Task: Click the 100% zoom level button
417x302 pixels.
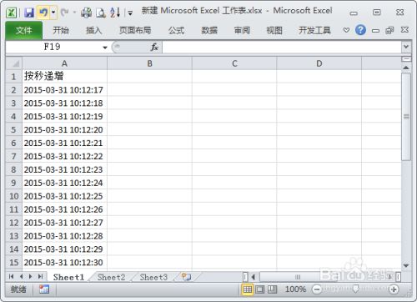Action: point(295,289)
